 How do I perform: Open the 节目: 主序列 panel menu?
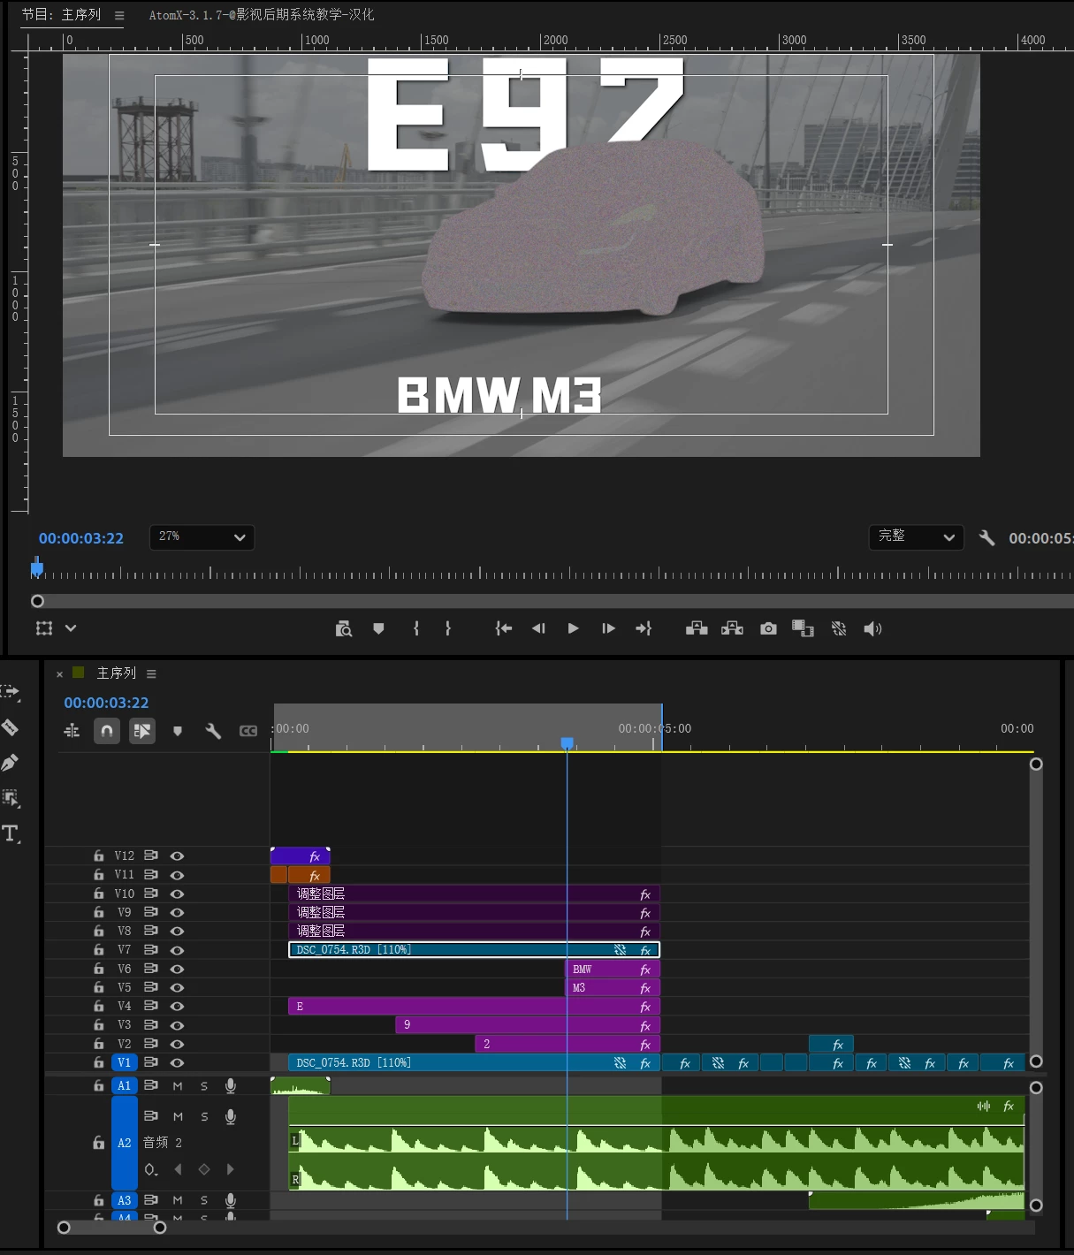pyautogui.click(x=119, y=15)
